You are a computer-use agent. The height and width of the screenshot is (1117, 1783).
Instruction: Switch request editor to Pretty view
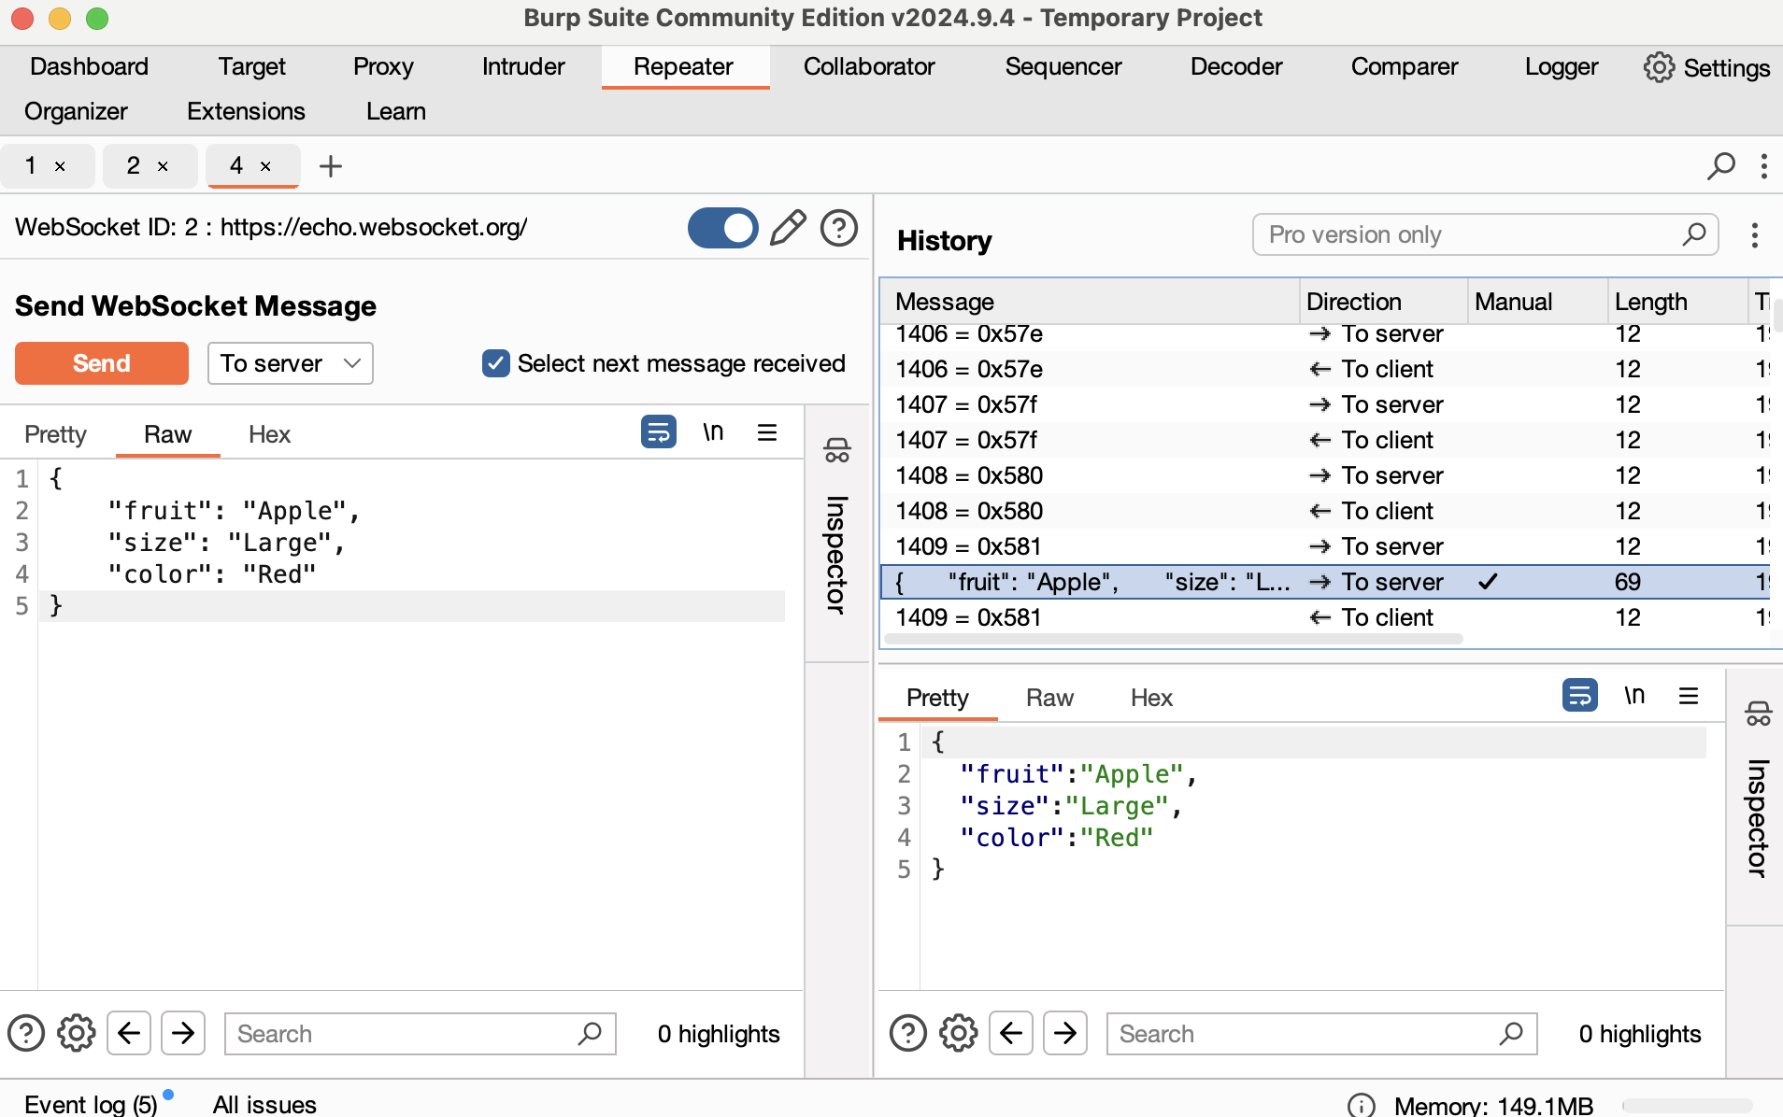[55, 434]
